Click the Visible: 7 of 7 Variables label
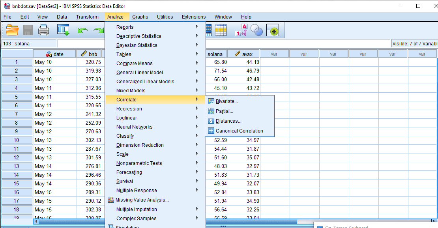The image size is (438, 228). point(415,43)
